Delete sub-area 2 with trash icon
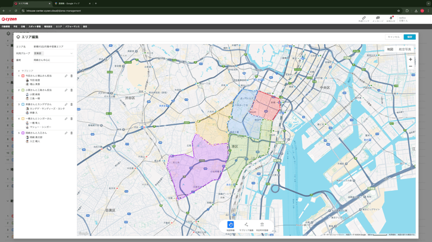 tap(72, 90)
